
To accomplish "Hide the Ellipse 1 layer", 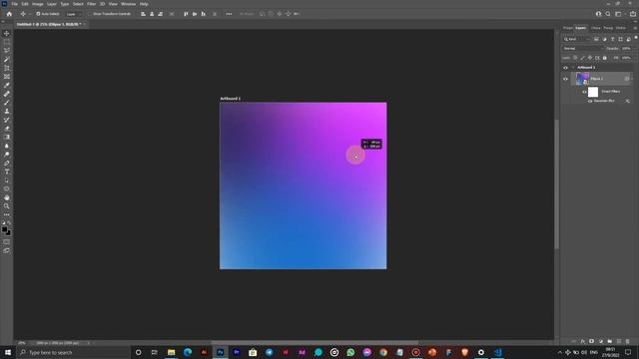I will (x=565, y=79).
